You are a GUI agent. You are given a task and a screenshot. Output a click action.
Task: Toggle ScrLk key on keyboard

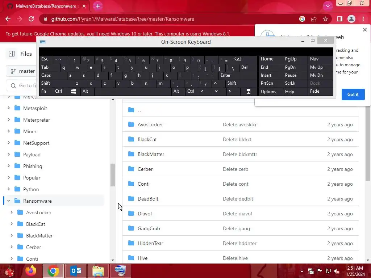tap(295, 83)
